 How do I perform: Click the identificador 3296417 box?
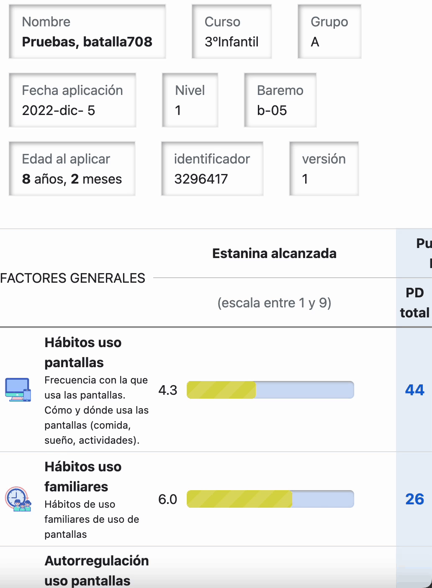(x=212, y=169)
